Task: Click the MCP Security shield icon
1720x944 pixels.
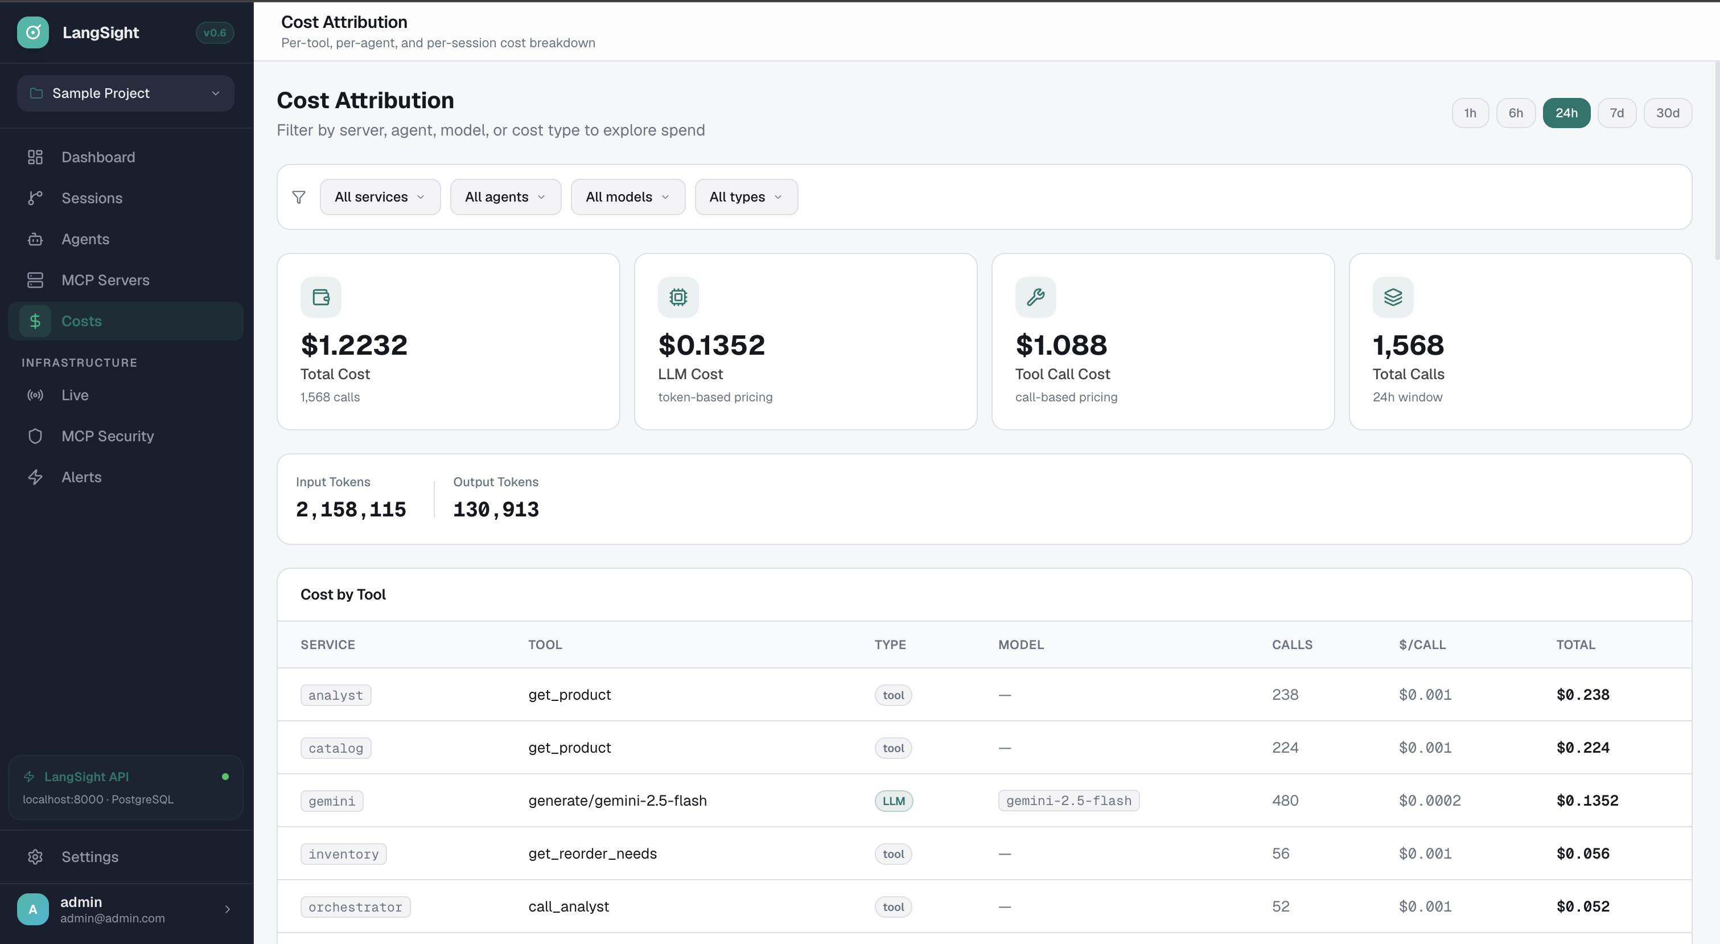Action: (x=35, y=436)
